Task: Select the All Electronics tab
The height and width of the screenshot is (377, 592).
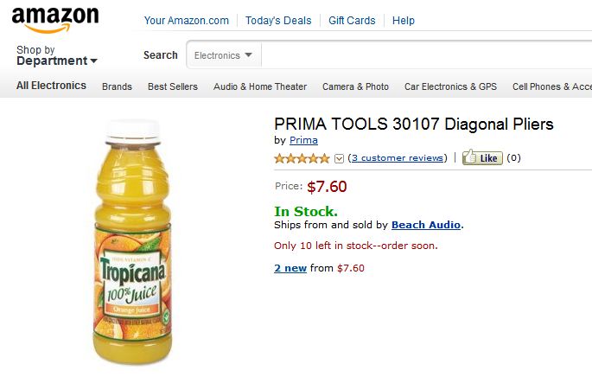Action: click(x=51, y=86)
